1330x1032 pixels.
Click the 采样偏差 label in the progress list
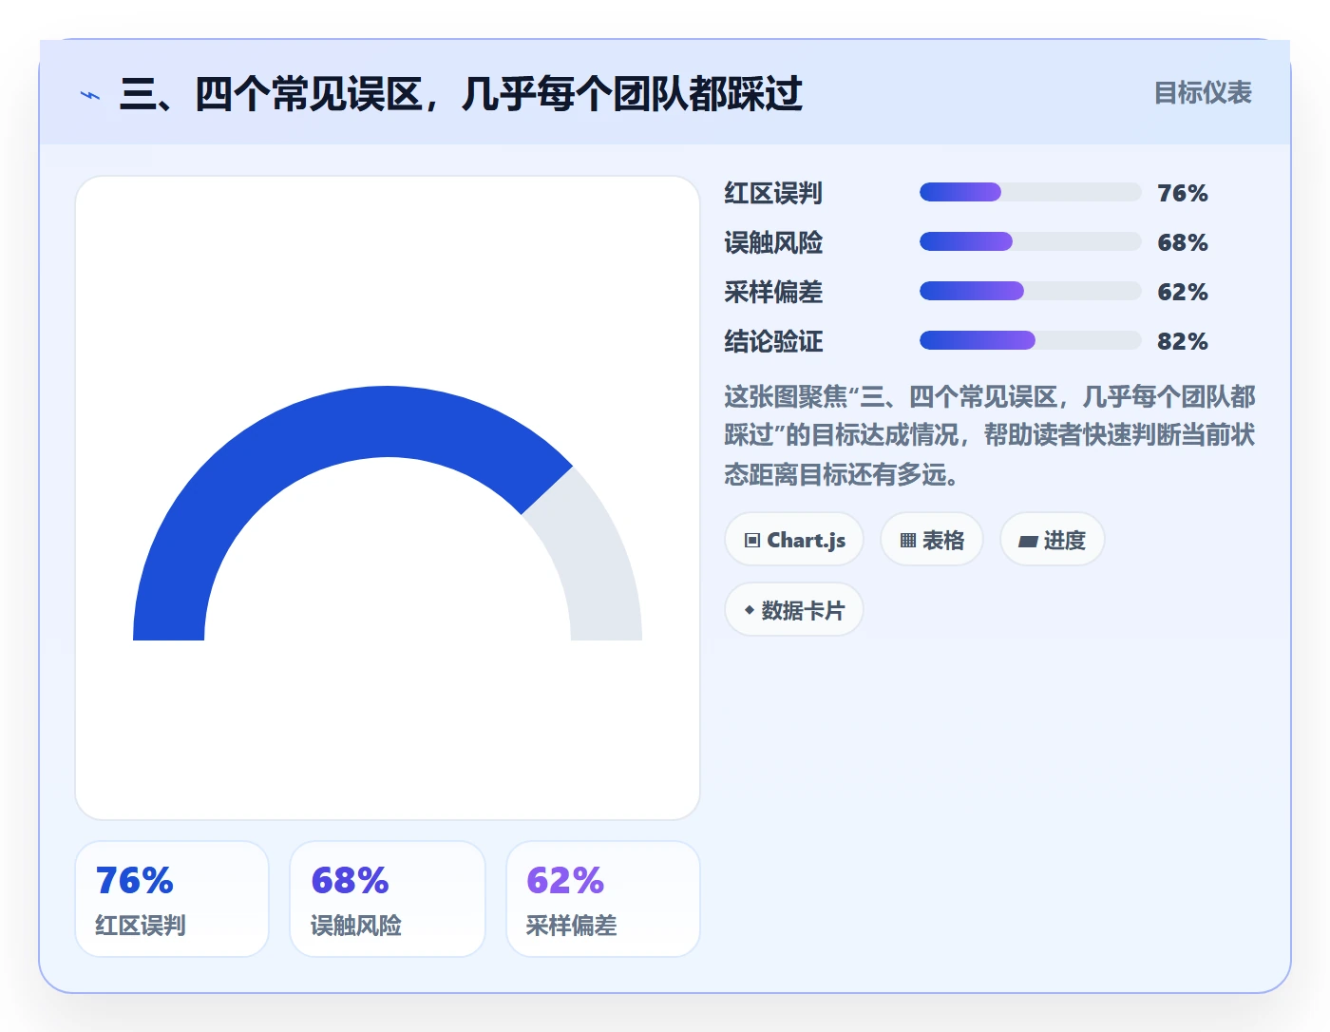click(x=773, y=292)
